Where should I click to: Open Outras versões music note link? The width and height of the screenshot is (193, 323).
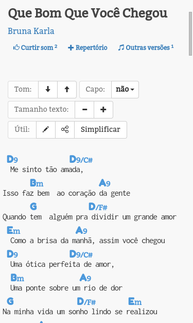click(x=146, y=47)
